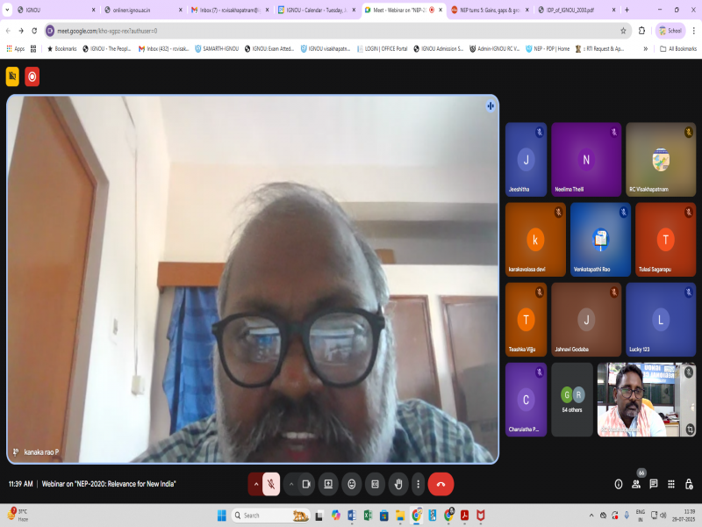The height and width of the screenshot is (527, 702).
Task: Open Microsoft Store from the taskbar
Action: click(383, 516)
